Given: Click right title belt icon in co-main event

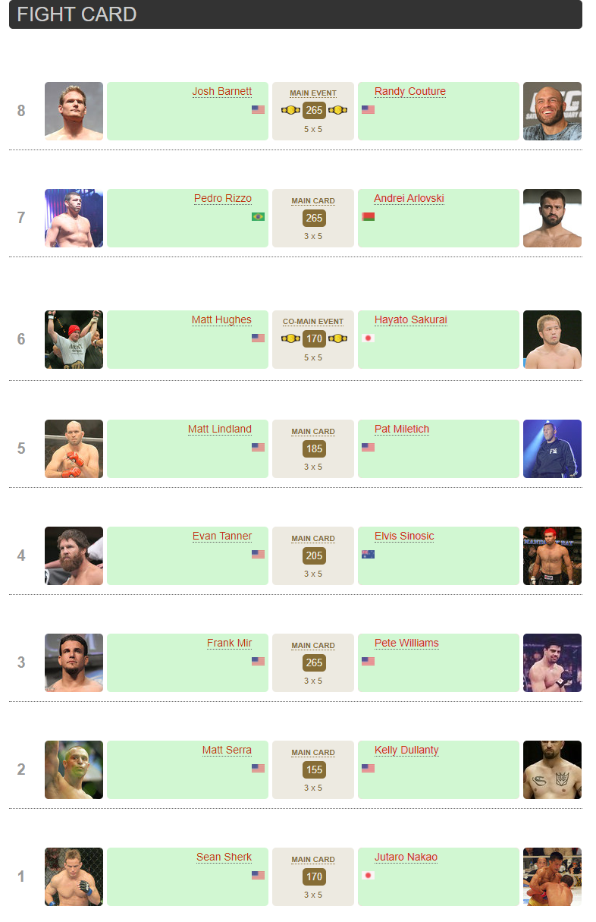Looking at the screenshot, I should point(337,338).
